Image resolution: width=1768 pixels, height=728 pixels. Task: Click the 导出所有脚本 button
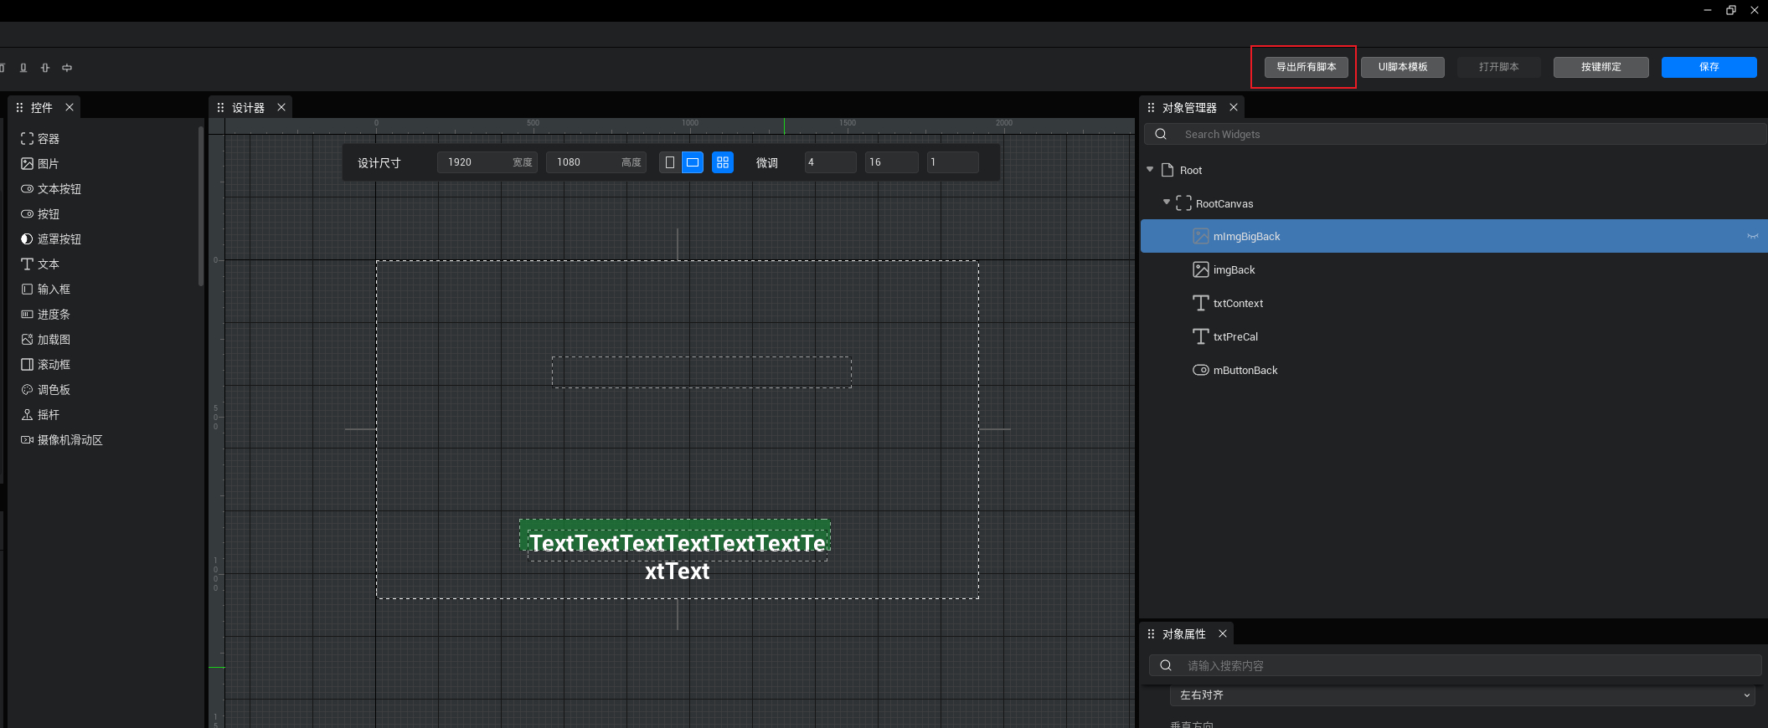pos(1307,67)
